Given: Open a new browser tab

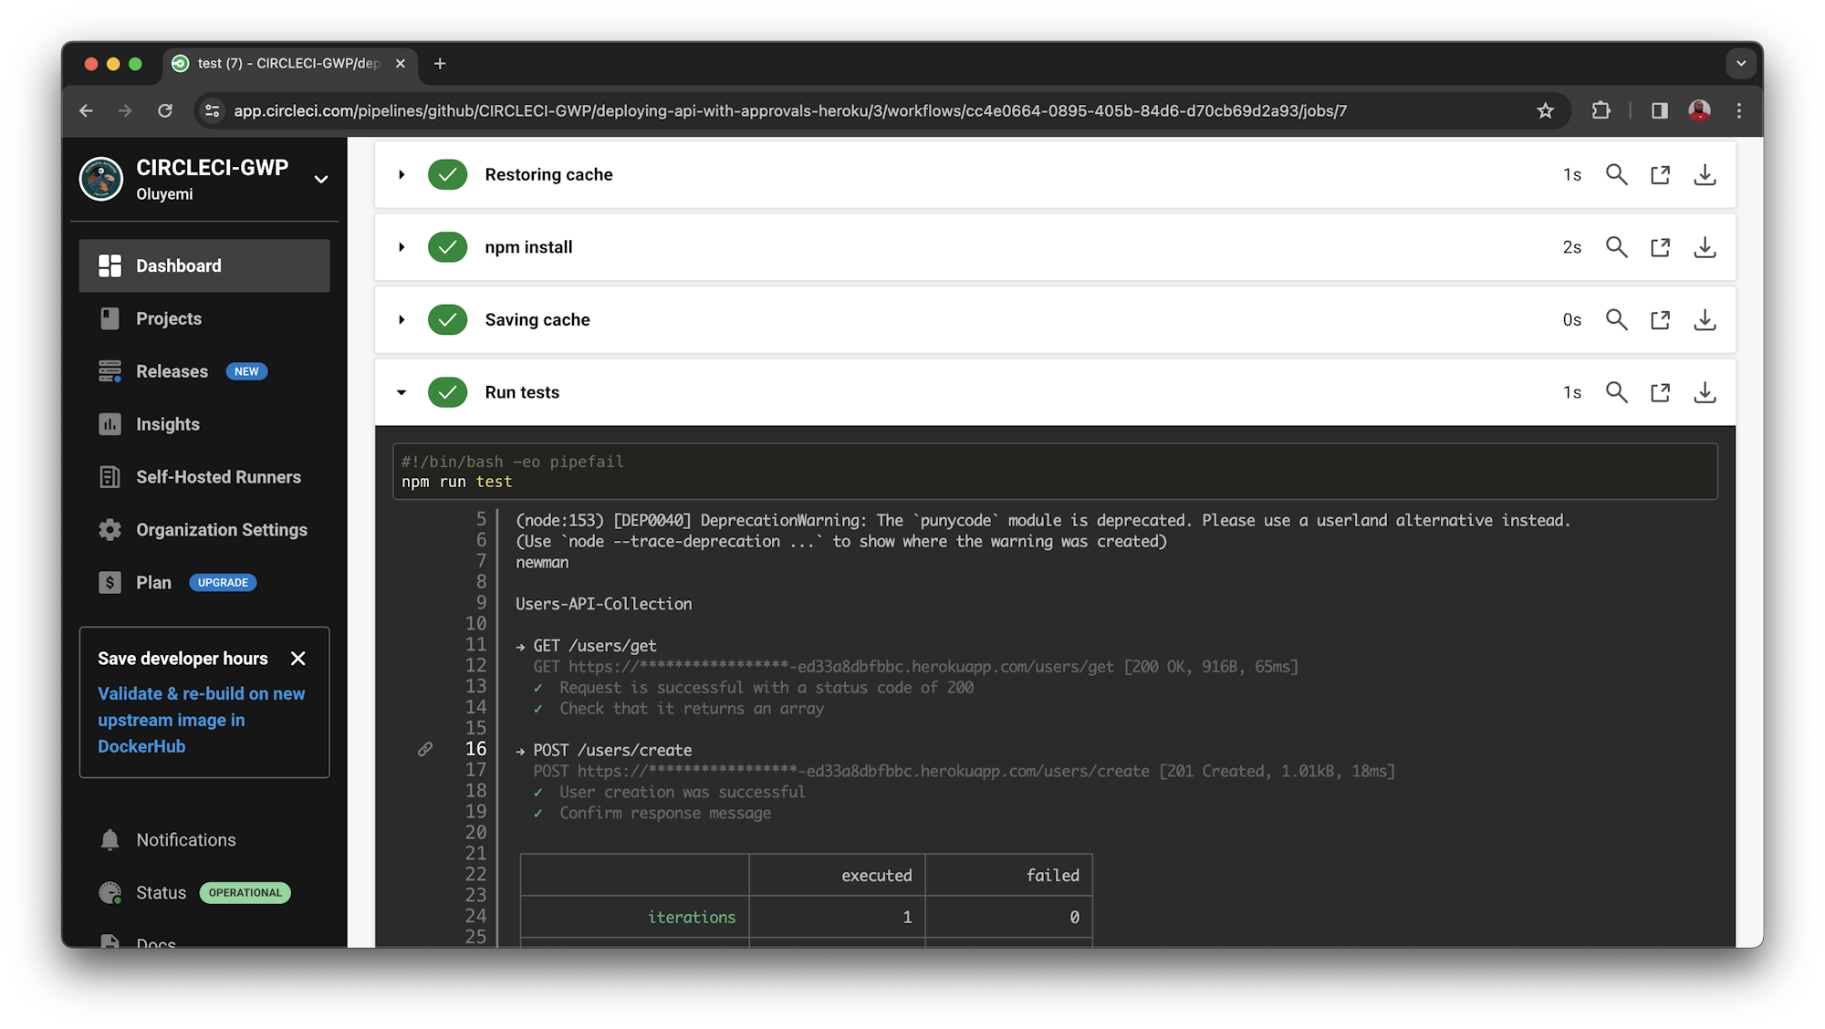Looking at the screenshot, I should [440, 64].
